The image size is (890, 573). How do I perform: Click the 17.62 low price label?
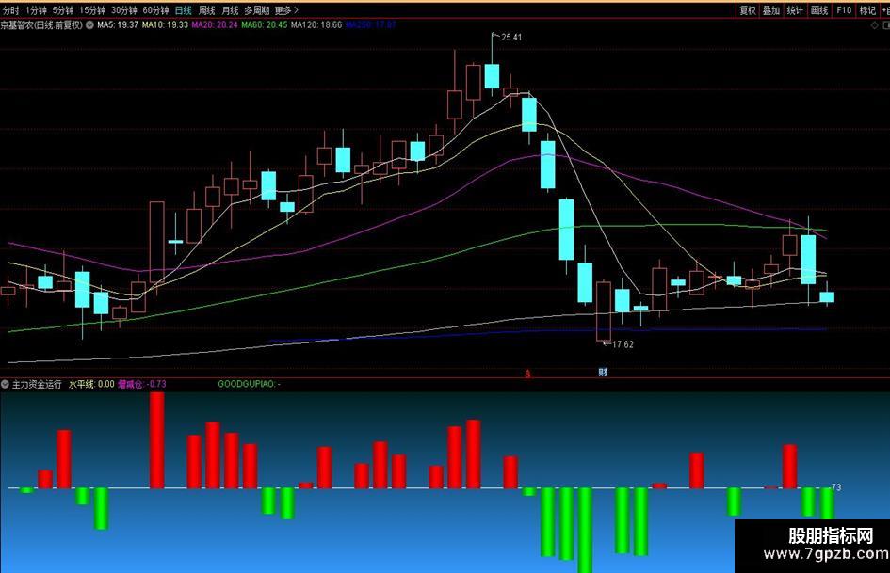[x=623, y=343]
